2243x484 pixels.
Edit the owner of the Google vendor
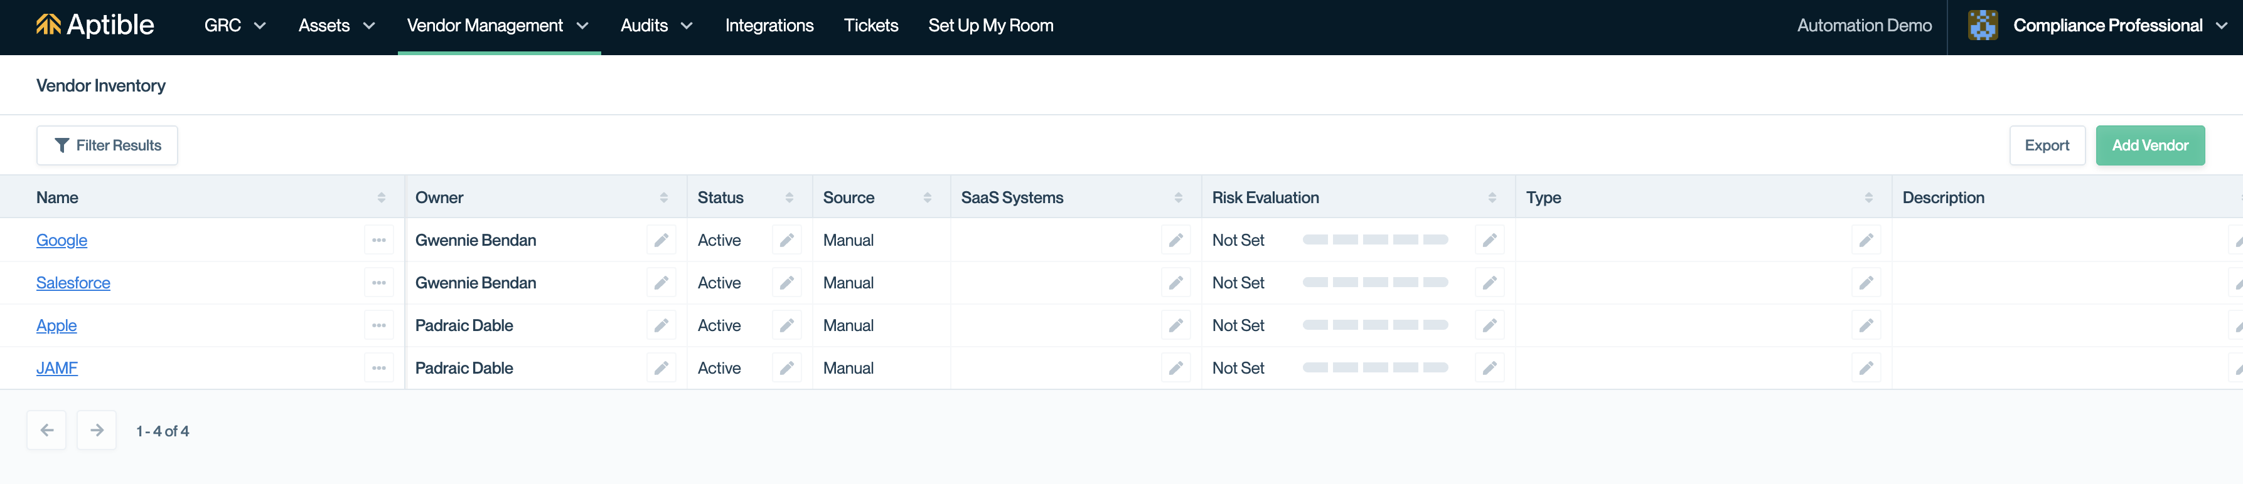click(661, 240)
